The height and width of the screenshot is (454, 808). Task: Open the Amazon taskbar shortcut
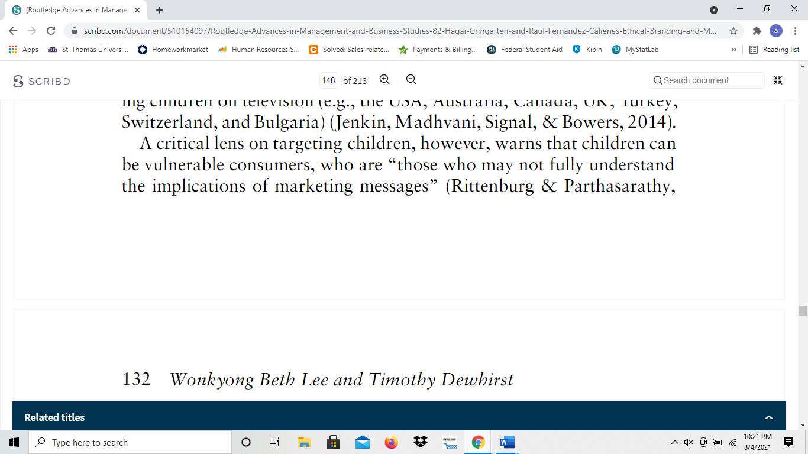pyautogui.click(x=450, y=442)
